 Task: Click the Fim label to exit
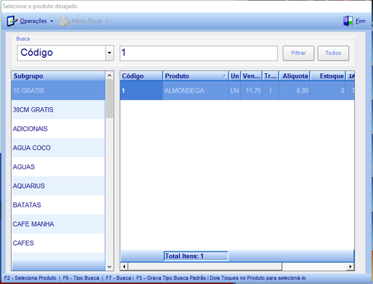coord(361,21)
